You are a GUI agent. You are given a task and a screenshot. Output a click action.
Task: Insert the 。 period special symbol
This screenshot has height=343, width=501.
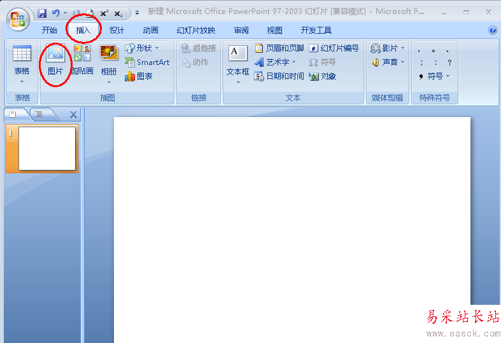pyautogui.click(x=434, y=51)
